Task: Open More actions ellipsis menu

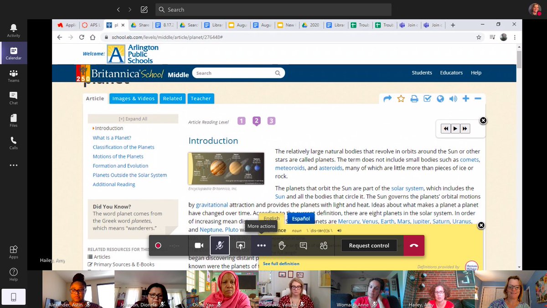Action: (261, 245)
